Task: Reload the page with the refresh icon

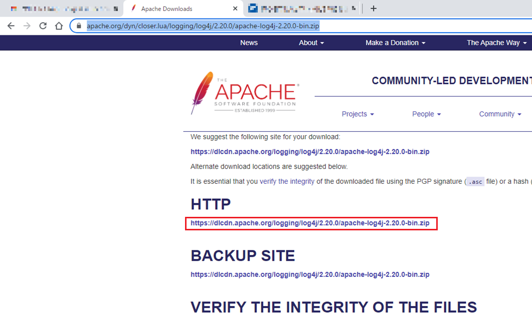Action: pos(43,26)
